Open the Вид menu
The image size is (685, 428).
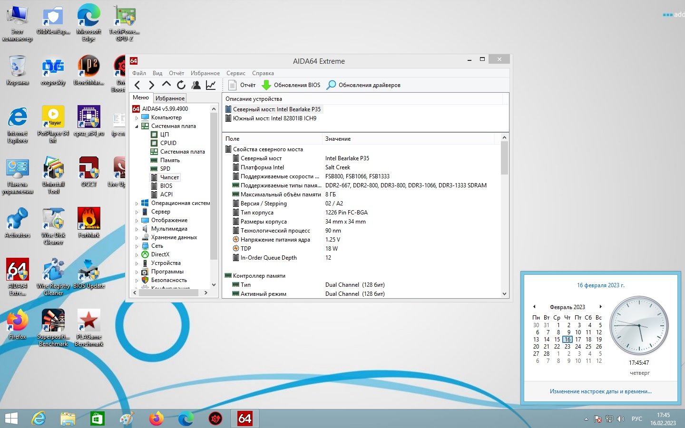point(157,73)
